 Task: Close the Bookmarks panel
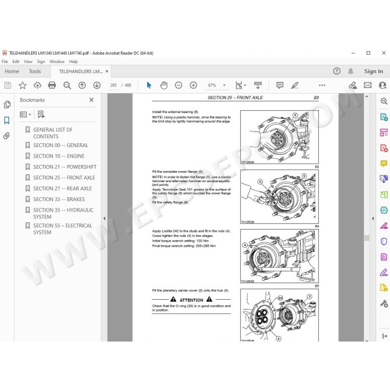(x=91, y=100)
